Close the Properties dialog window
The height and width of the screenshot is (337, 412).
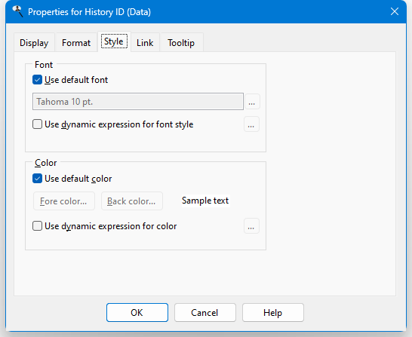pos(395,11)
